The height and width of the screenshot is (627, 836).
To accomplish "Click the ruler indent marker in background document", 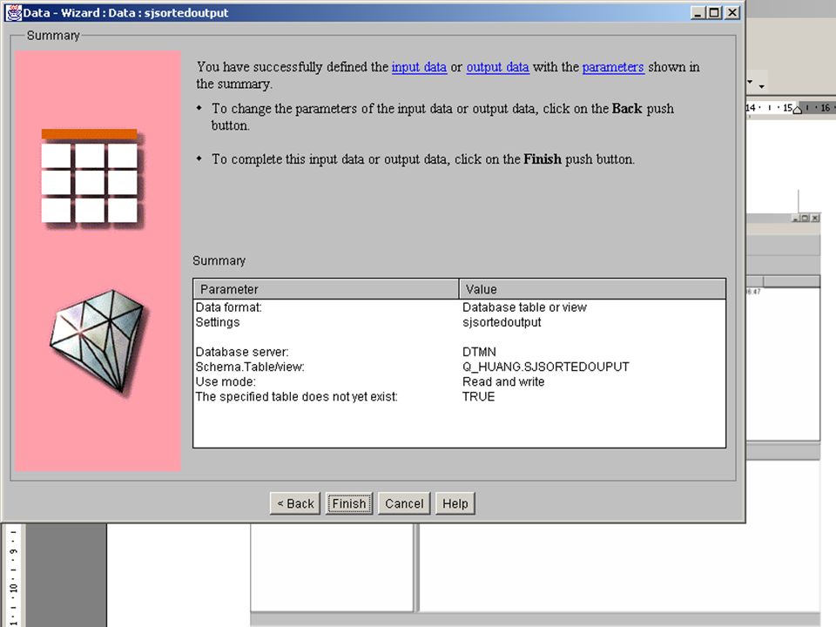I will (798, 109).
